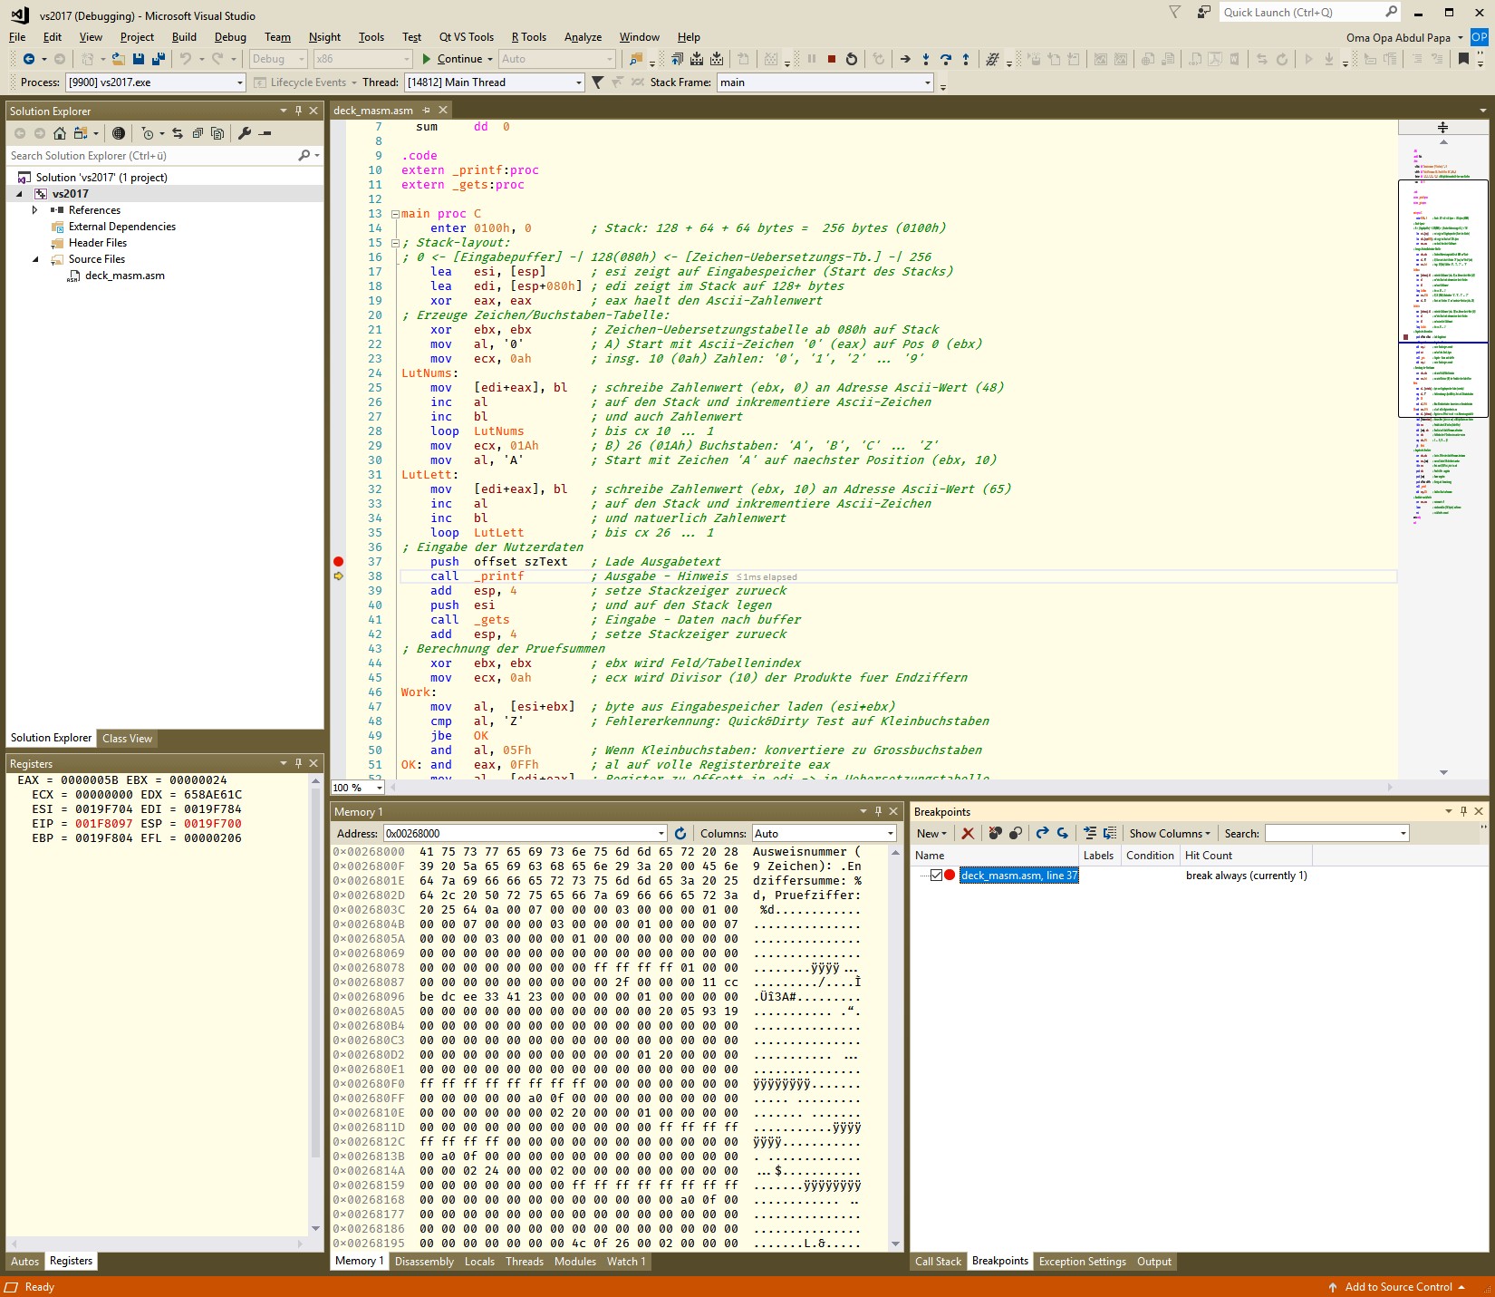Click the Memory window refresh icon
1495x1297 pixels.
(x=680, y=833)
